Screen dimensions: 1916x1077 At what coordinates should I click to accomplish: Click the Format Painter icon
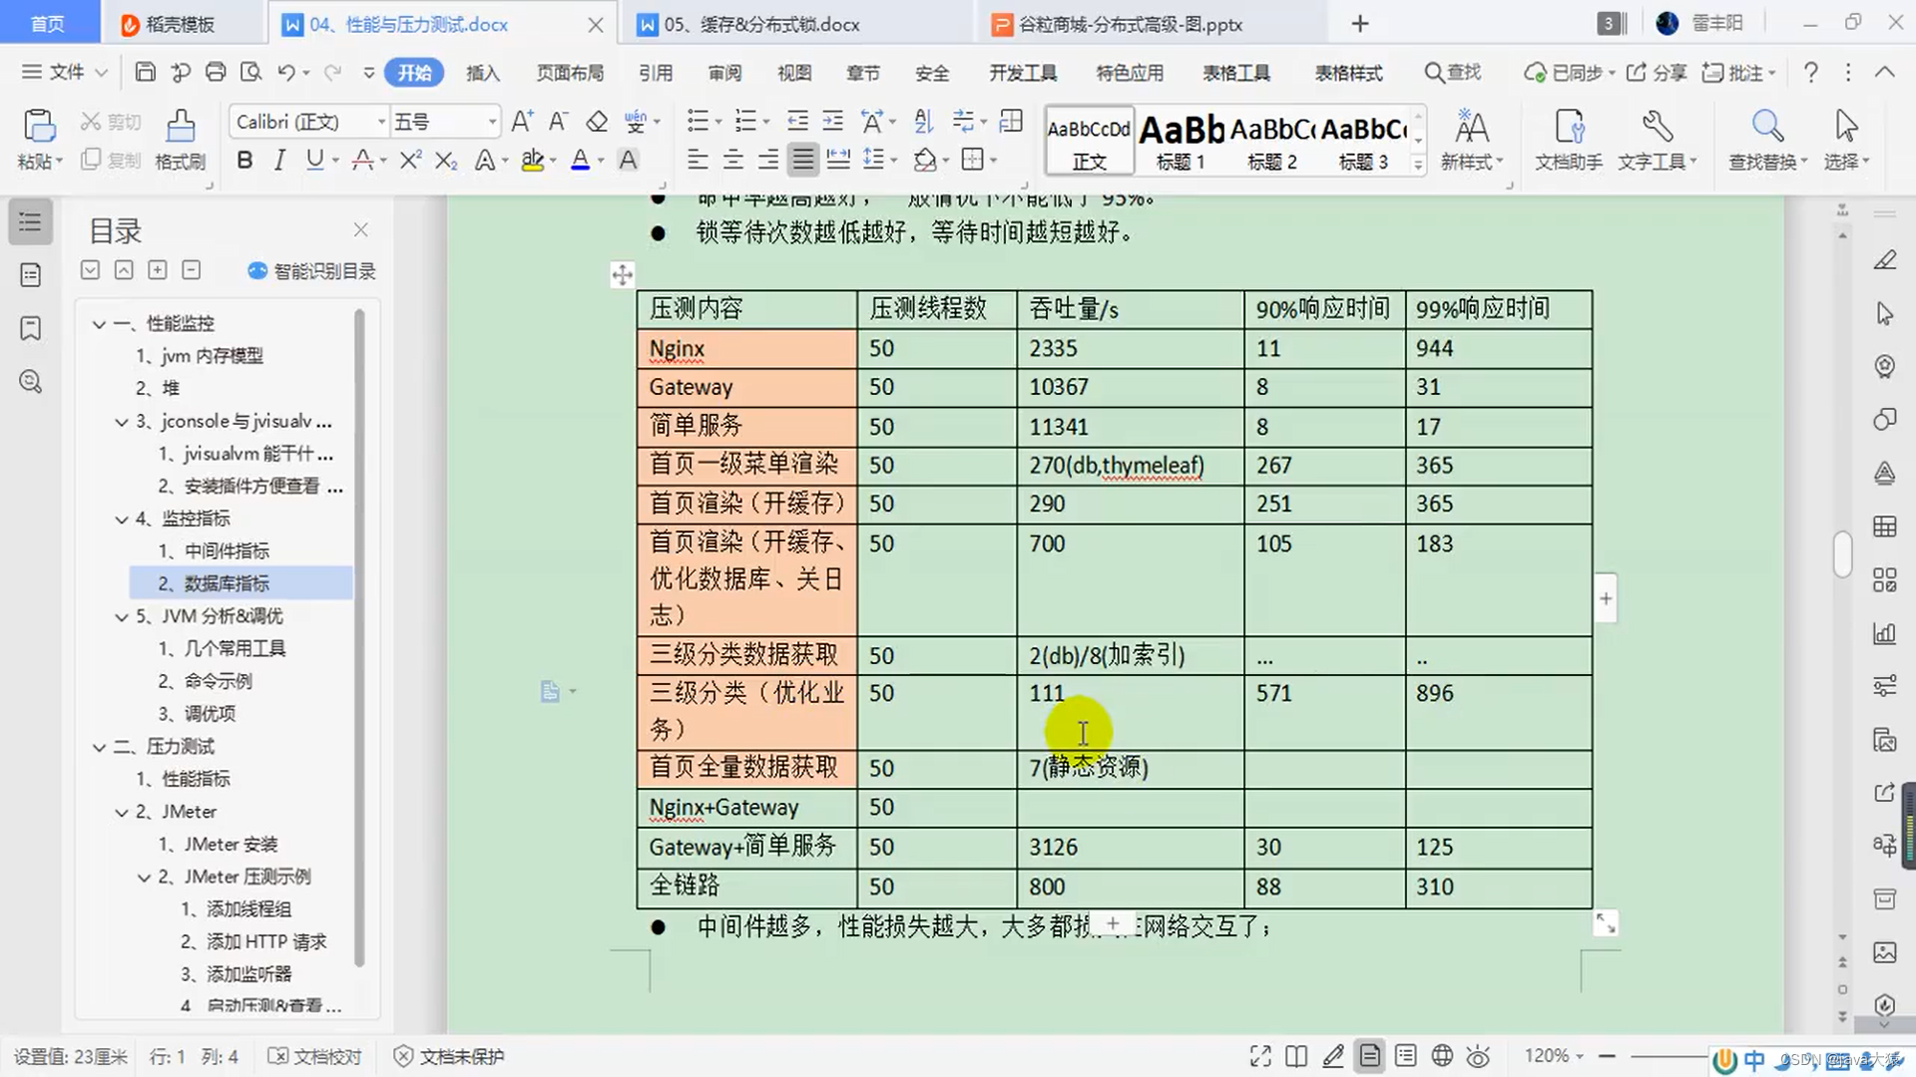(x=181, y=128)
